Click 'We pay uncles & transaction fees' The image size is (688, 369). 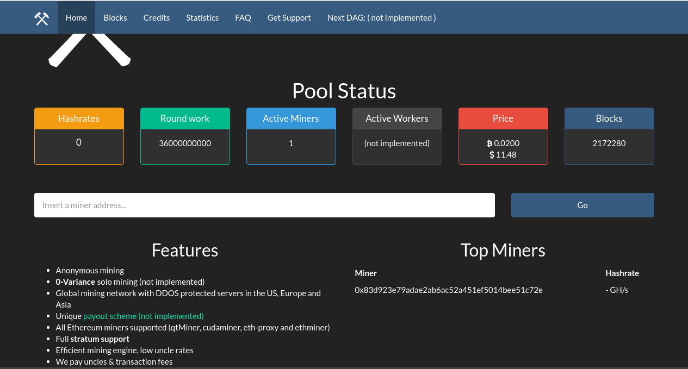[114, 361]
